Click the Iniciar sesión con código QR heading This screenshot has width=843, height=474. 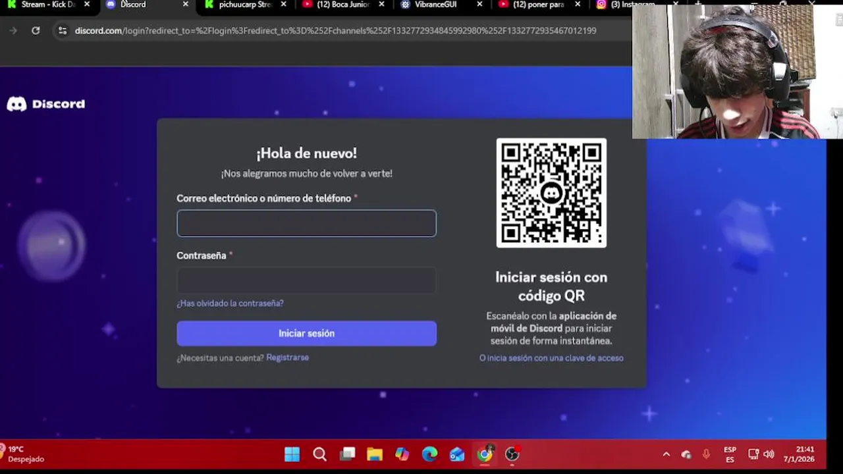[x=551, y=286]
